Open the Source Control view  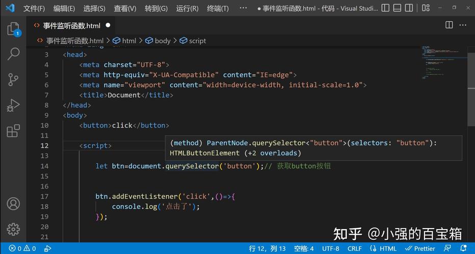point(13,80)
